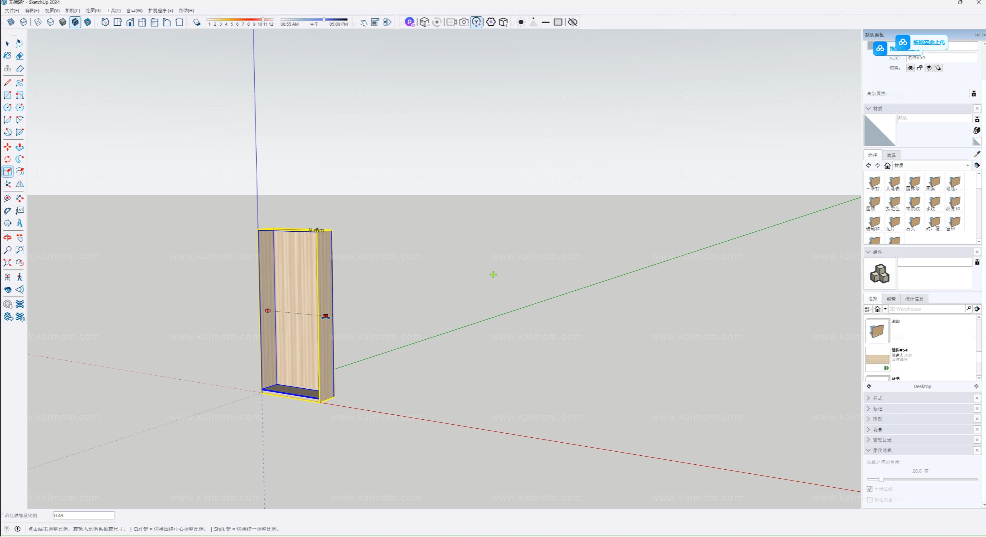Select the Push/Pull tool

(20, 147)
